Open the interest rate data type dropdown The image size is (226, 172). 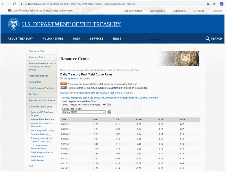click(84, 105)
